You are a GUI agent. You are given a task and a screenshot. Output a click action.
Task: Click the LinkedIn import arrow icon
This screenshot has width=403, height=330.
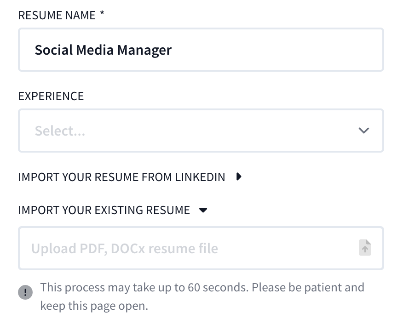tap(239, 176)
